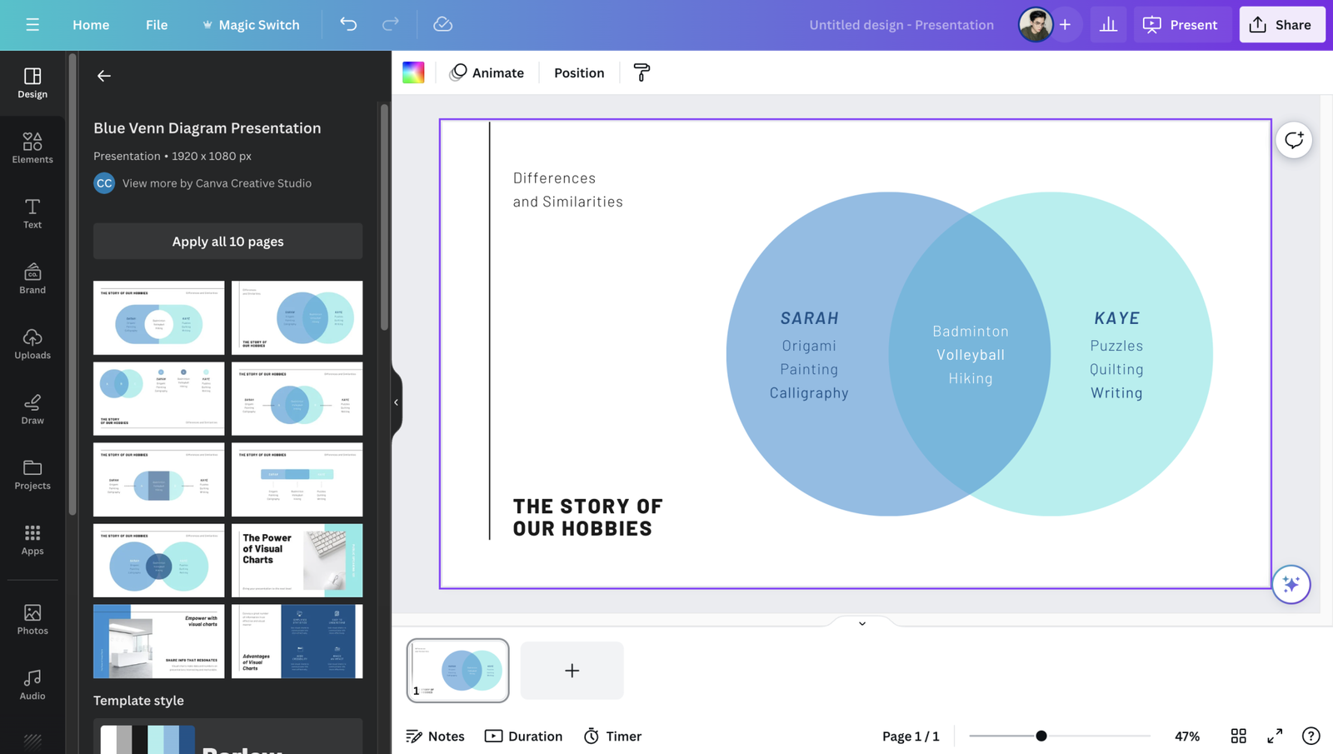Screen dimensions: 1333x754
Task: Open the Position menu
Action: click(x=578, y=72)
